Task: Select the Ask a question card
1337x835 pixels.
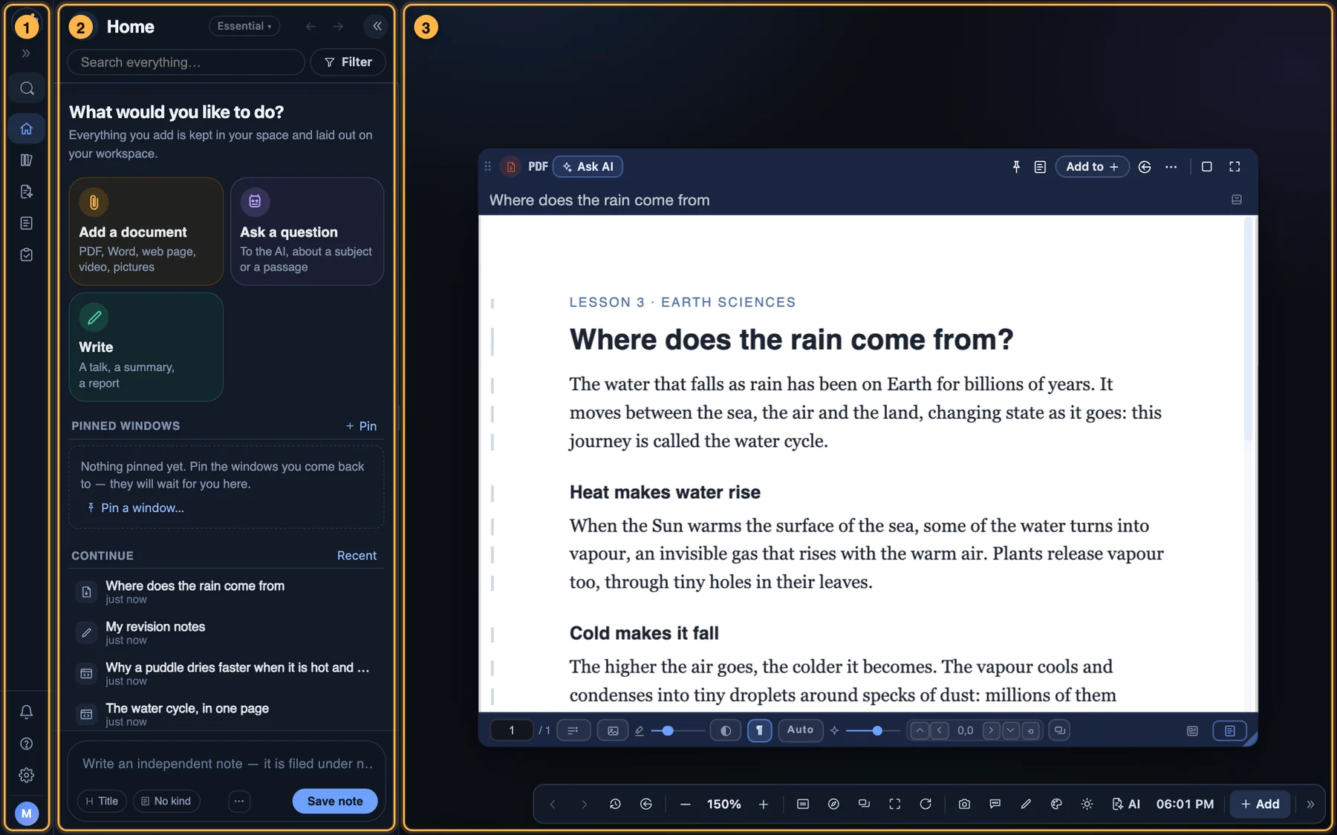Action: [307, 231]
